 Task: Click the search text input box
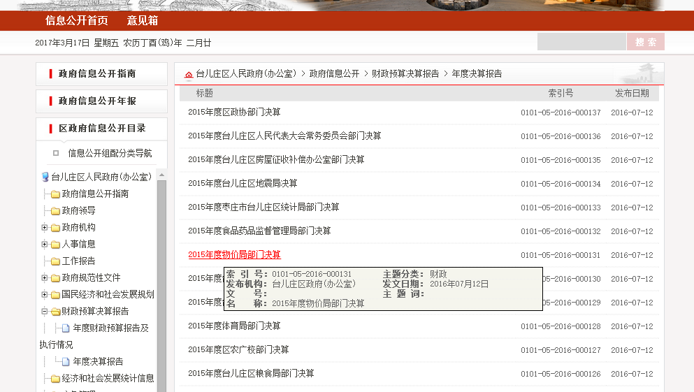point(581,42)
